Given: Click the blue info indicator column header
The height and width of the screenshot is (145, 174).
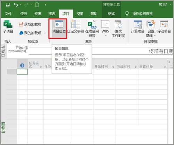Looking at the screenshot, I should point(22,66).
